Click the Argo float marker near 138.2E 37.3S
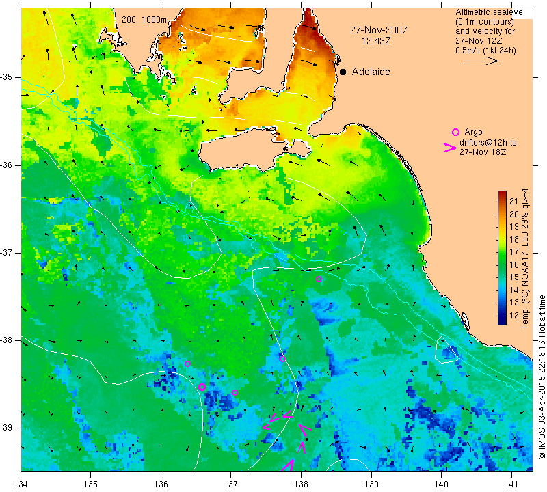This screenshot has height=492, width=547. click(x=319, y=279)
